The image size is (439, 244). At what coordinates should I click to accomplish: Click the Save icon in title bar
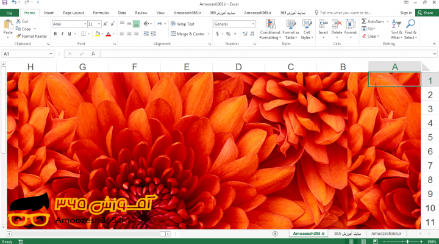(5, 2)
